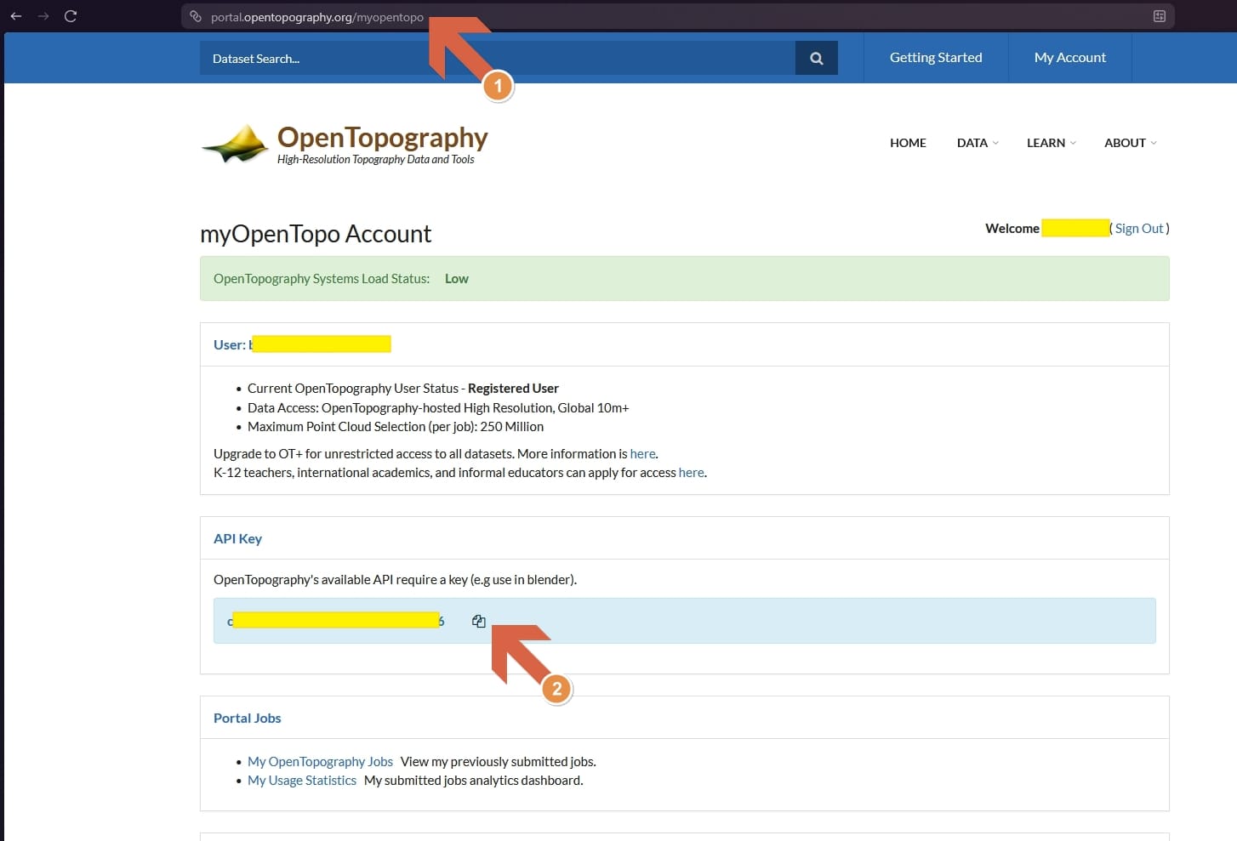
Task: Click the Portal Jobs section heading
Action: click(x=247, y=719)
